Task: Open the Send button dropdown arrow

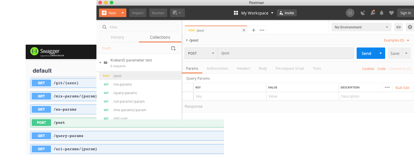Action: click(x=381, y=53)
